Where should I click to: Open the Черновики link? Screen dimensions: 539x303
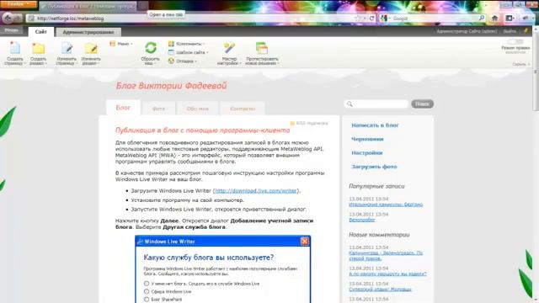point(367,139)
